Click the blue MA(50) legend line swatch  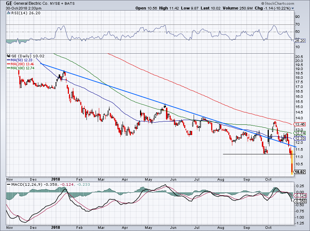[x=8, y=60]
